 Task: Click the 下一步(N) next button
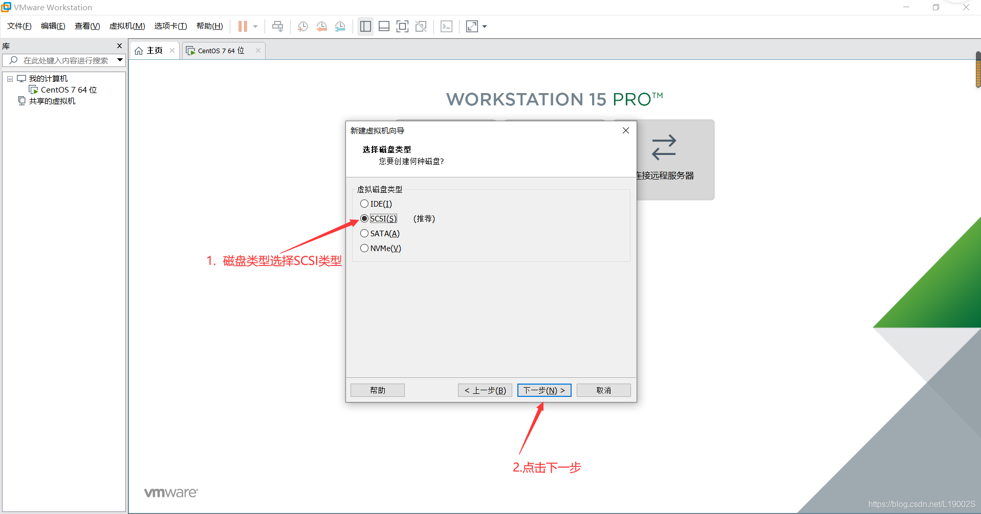[x=544, y=390]
